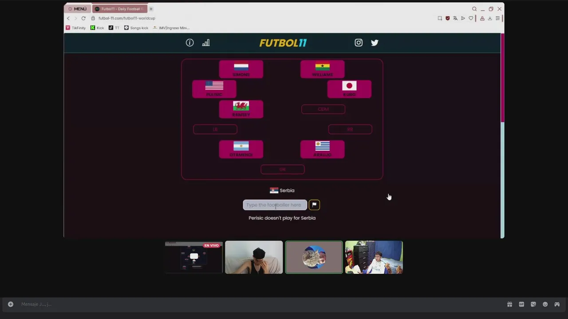Open browser easy setup menu icon
This screenshot has width=568, height=319.
click(497, 18)
